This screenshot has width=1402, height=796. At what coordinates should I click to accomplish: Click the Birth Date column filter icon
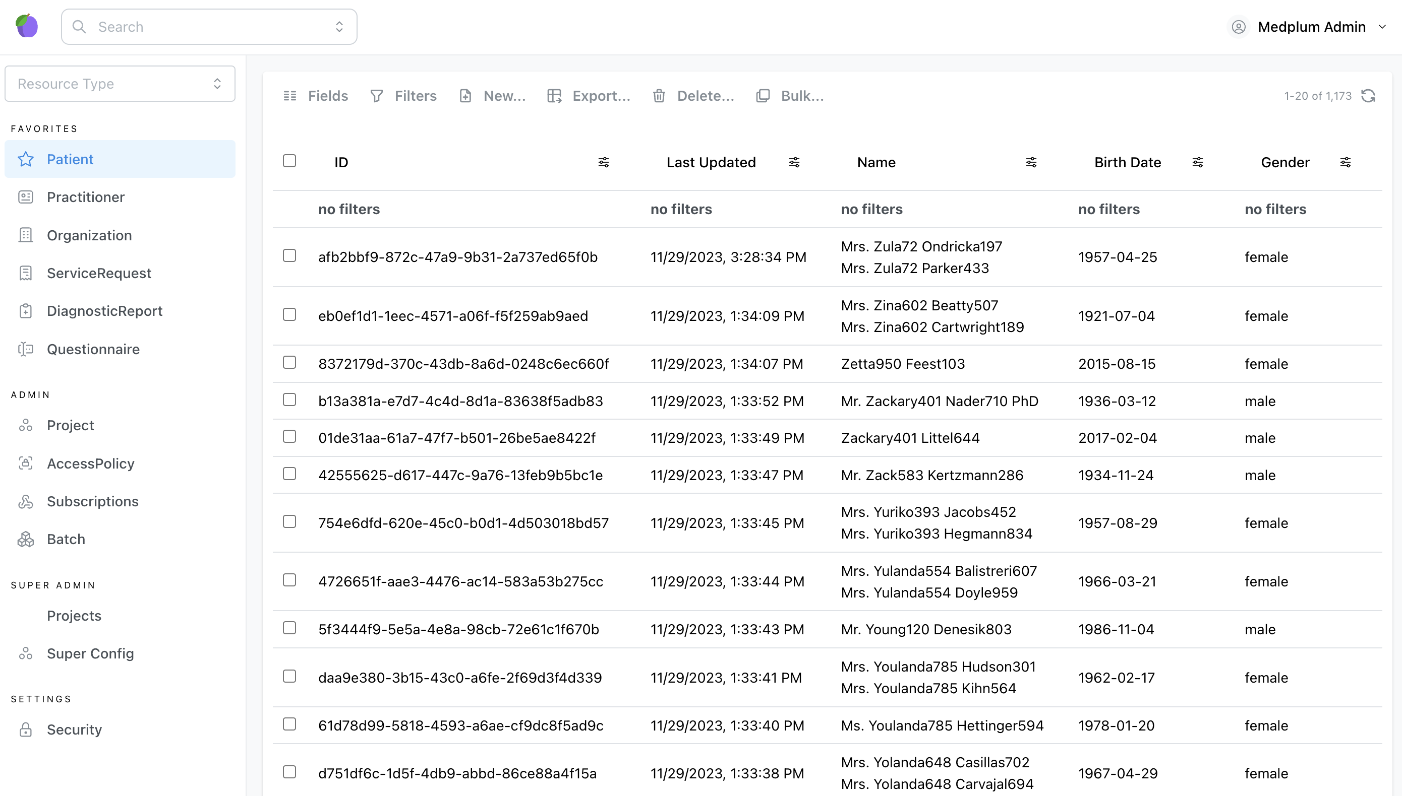[x=1197, y=162]
